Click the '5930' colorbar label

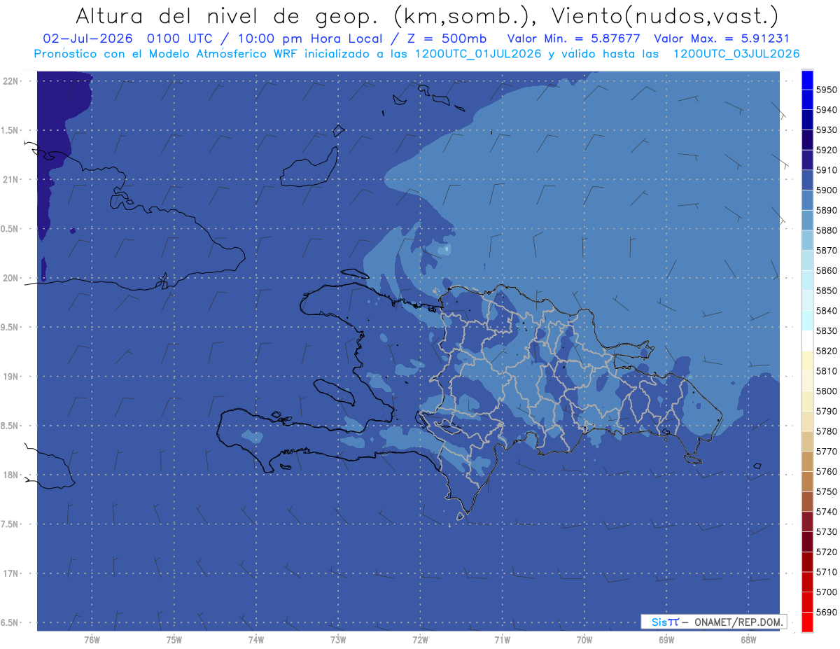pos(827,130)
